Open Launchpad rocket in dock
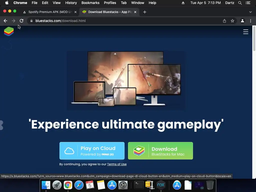 click(57, 185)
